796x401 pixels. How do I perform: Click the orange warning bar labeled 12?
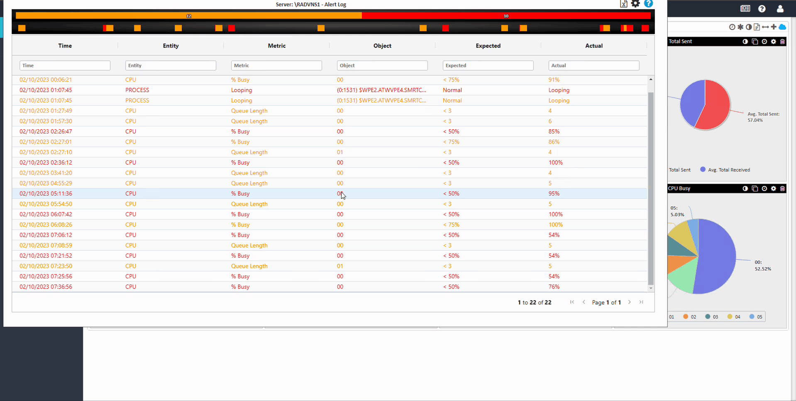click(189, 16)
